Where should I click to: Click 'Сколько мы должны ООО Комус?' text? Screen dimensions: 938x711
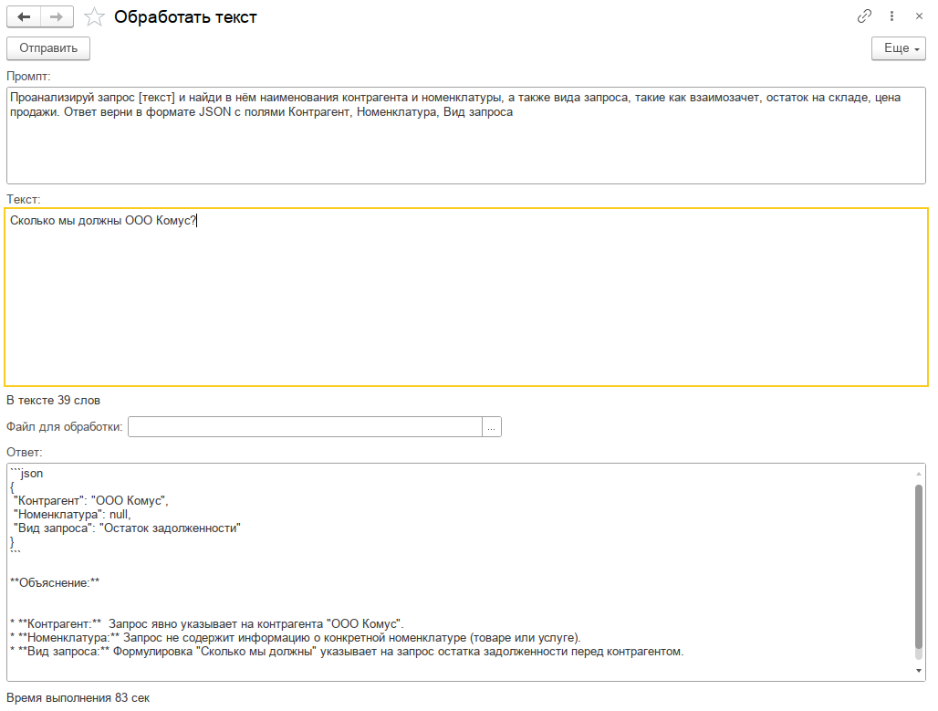tap(103, 220)
